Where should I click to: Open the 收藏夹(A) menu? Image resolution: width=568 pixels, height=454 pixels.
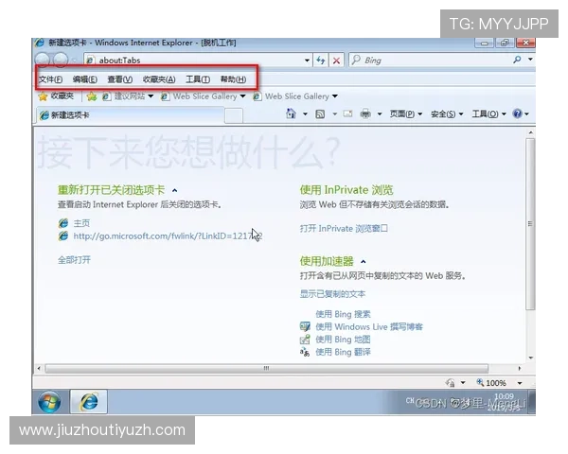point(159,79)
